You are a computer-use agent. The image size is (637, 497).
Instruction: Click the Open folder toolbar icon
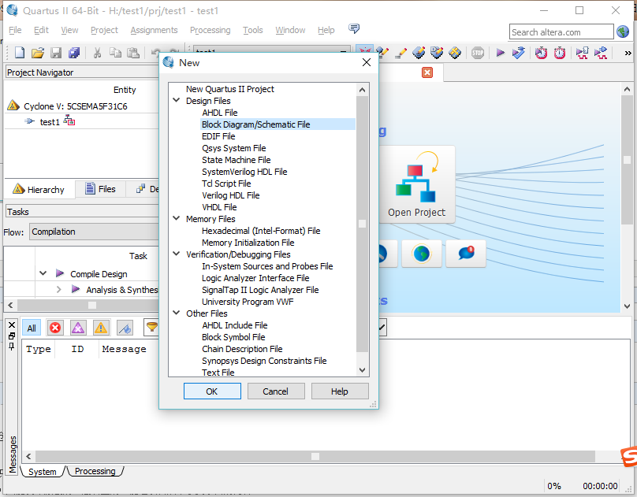pos(37,53)
